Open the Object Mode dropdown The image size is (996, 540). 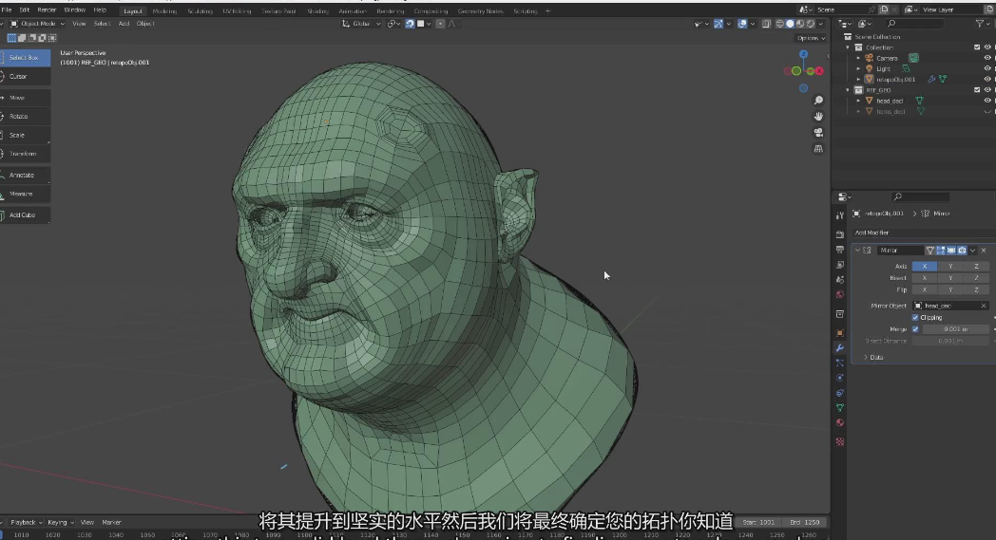39,23
